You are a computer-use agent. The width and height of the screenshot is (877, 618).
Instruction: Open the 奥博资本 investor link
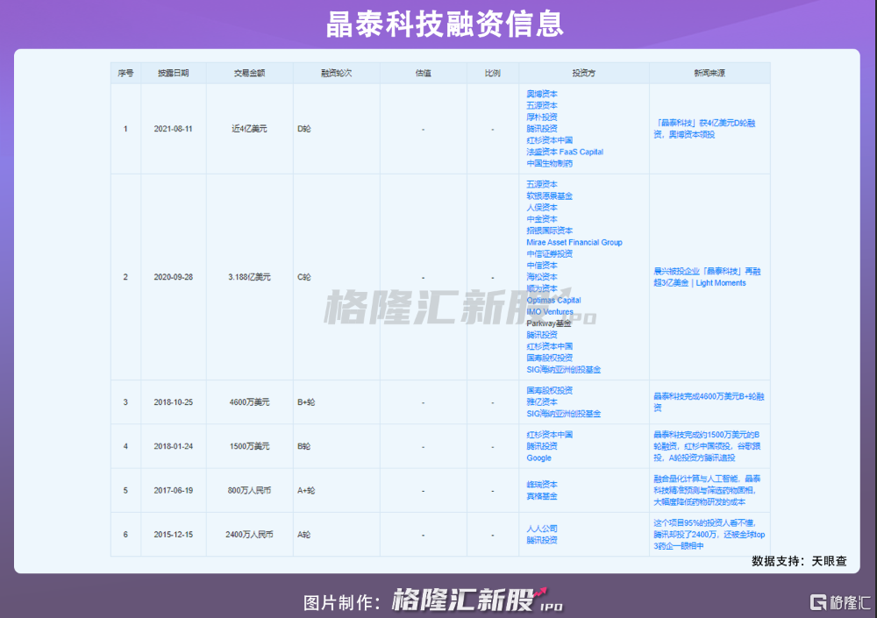(541, 94)
